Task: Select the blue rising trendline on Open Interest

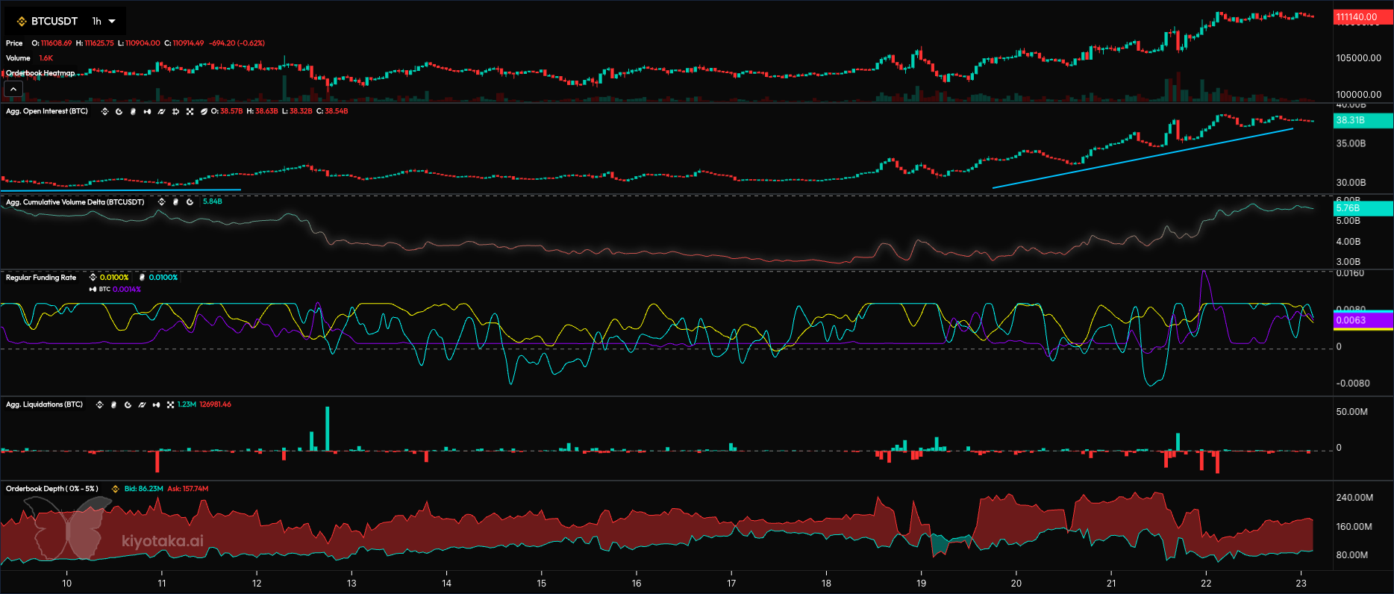Action: coord(1143,158)
